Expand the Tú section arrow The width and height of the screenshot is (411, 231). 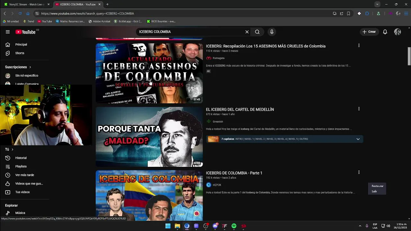pyautogui.click(x=13, y=150)
